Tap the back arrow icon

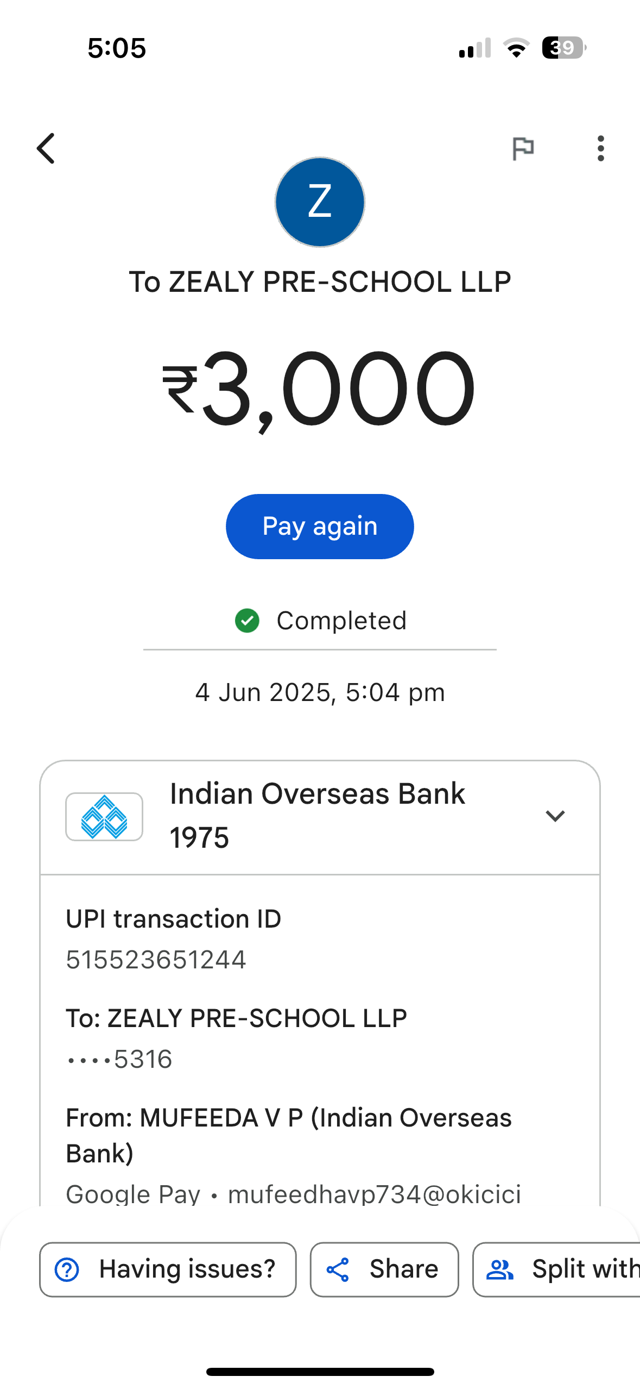46,148
